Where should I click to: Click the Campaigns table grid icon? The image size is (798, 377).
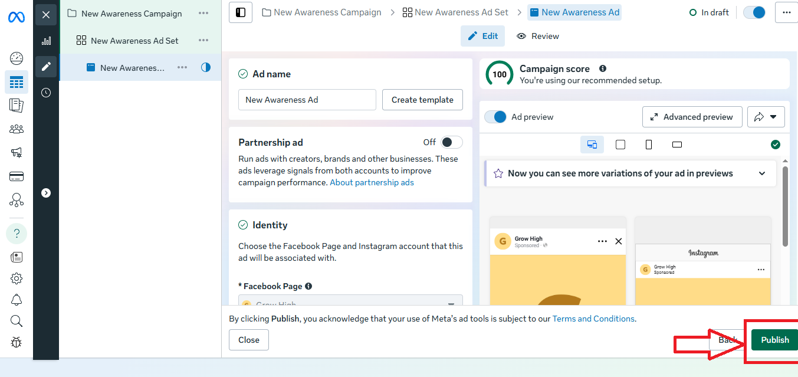pyautogui.click(x=17, y=82)
